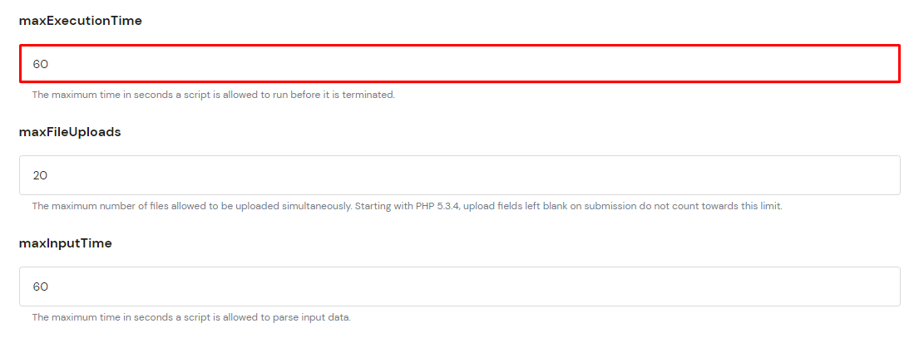Click the empty right side of maxExecutionTime box

(x=790, y=64)
